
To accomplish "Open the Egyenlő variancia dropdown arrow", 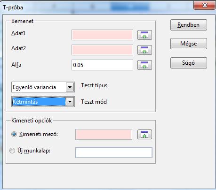I will point(70,87).
